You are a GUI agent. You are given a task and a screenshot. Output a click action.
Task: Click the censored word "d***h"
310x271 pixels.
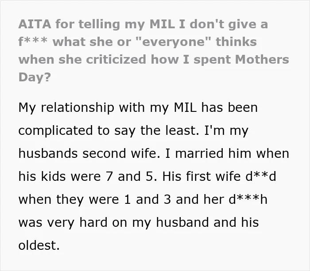pos(248,199)
